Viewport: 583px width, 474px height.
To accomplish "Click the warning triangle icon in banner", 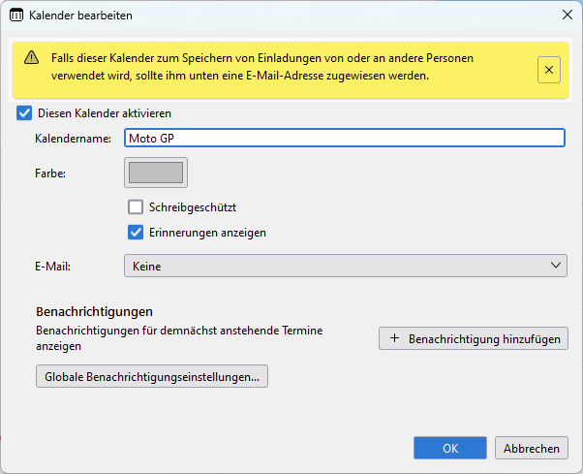I will [32, 57].
